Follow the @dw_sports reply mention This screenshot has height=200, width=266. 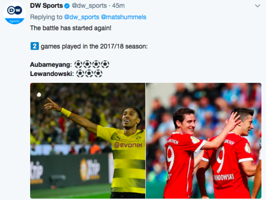[81, 17]
